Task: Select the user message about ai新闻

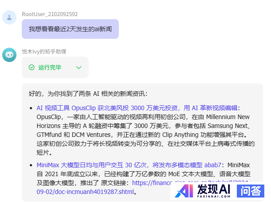Action: pos(70,29)
